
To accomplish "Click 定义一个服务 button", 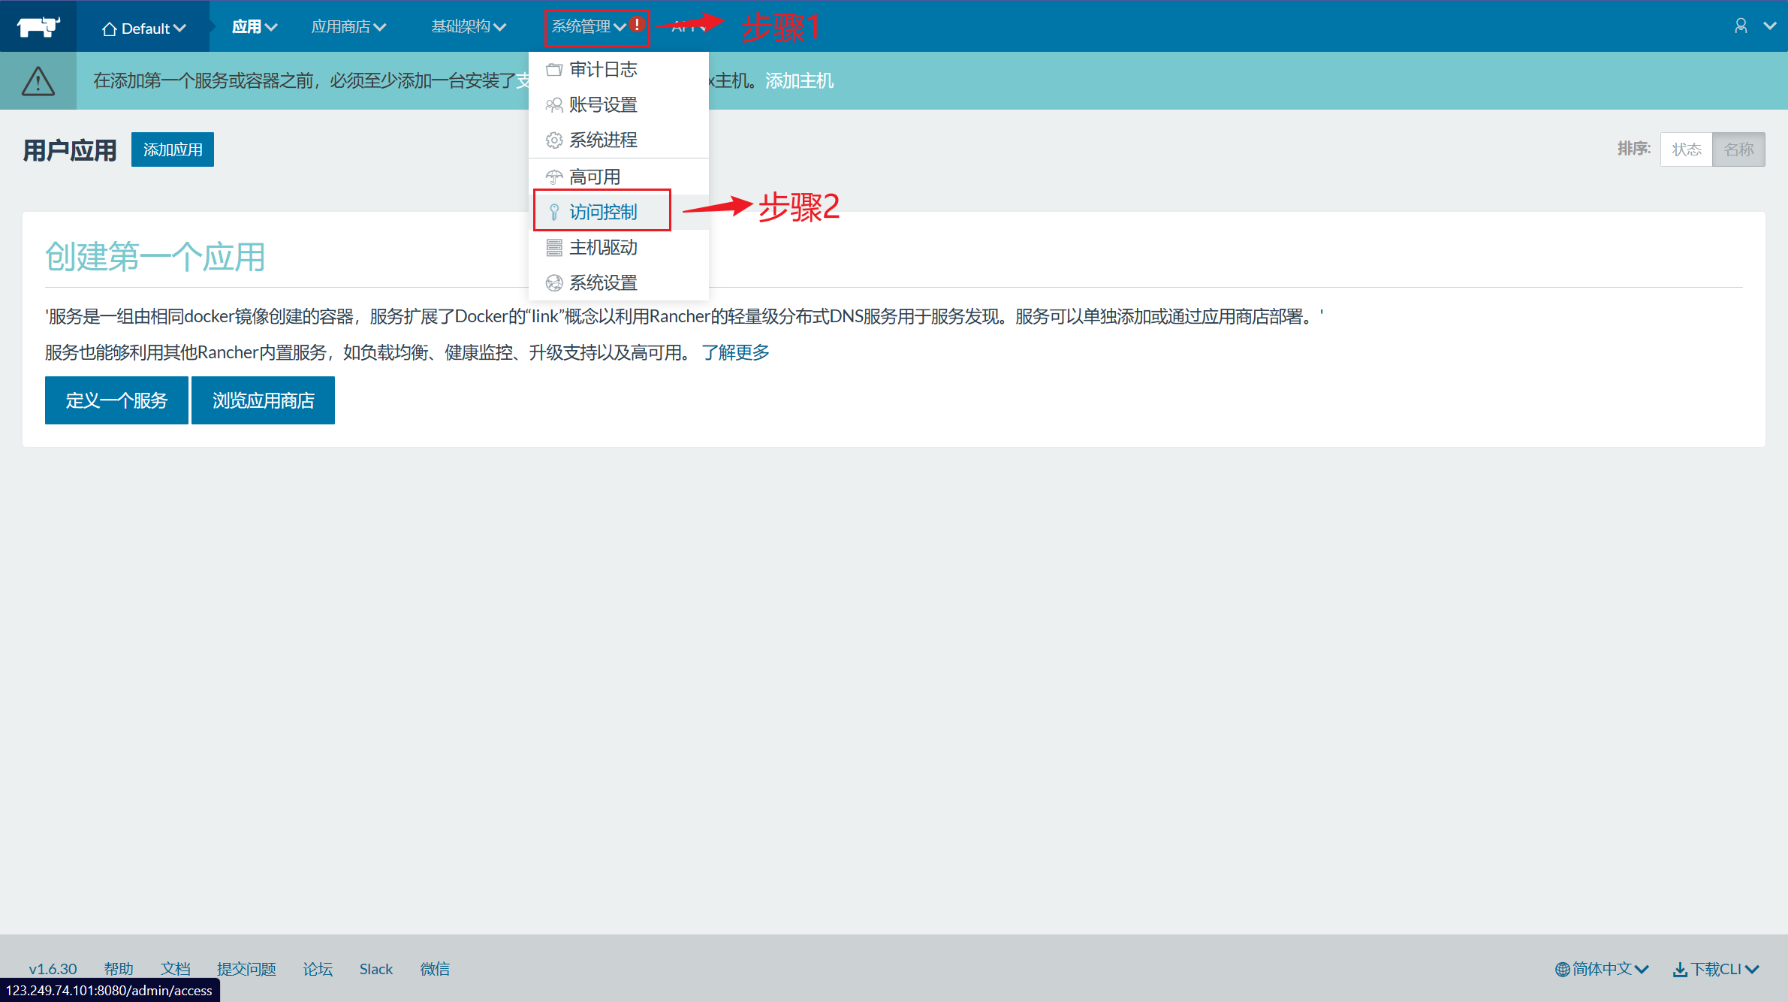I will point(116,400).
